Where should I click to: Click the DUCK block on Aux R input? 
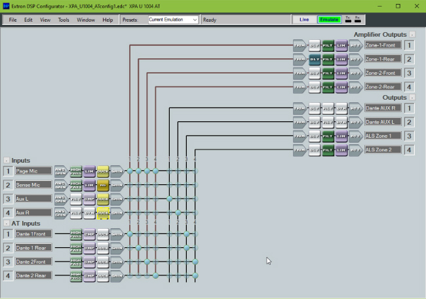pos(103,212)
